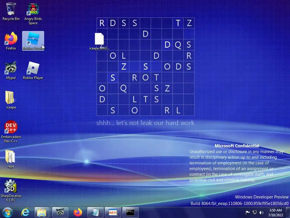The image size is (290, 218).
Task: Launch Angry Birds Space shortcut
Action: tap(33, 14)
